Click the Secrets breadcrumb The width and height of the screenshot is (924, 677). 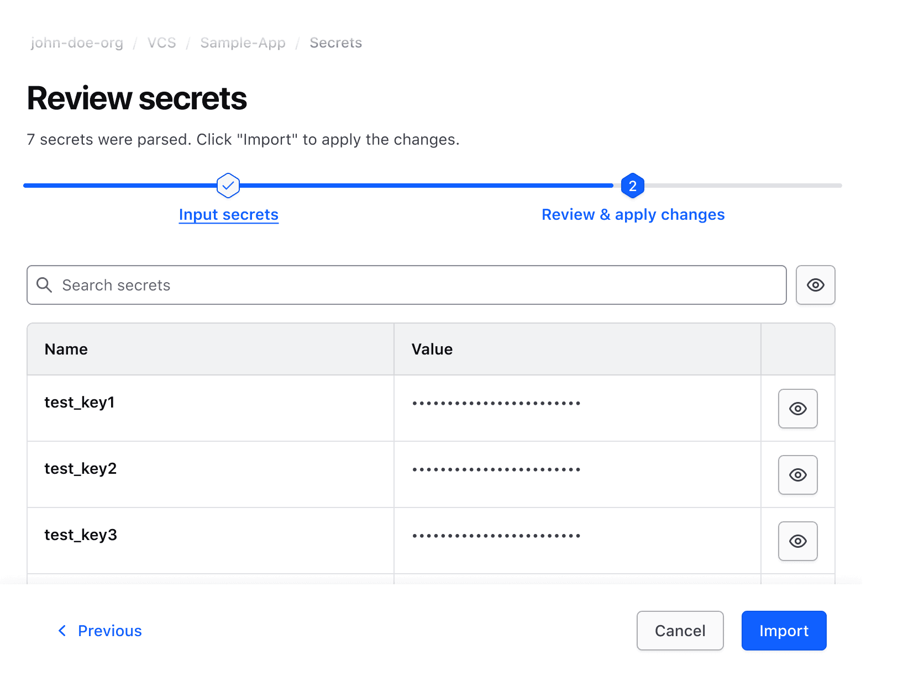pyautogui.click(x=335, y=43)
